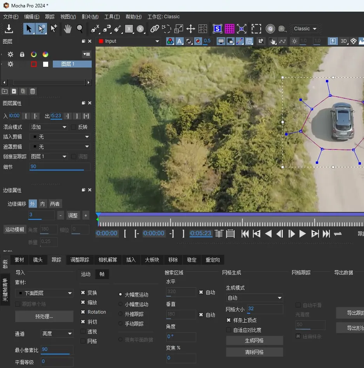Delete layer using the trash icon
The width and height of the screenshot is (364, 368).
click(33, 91)
